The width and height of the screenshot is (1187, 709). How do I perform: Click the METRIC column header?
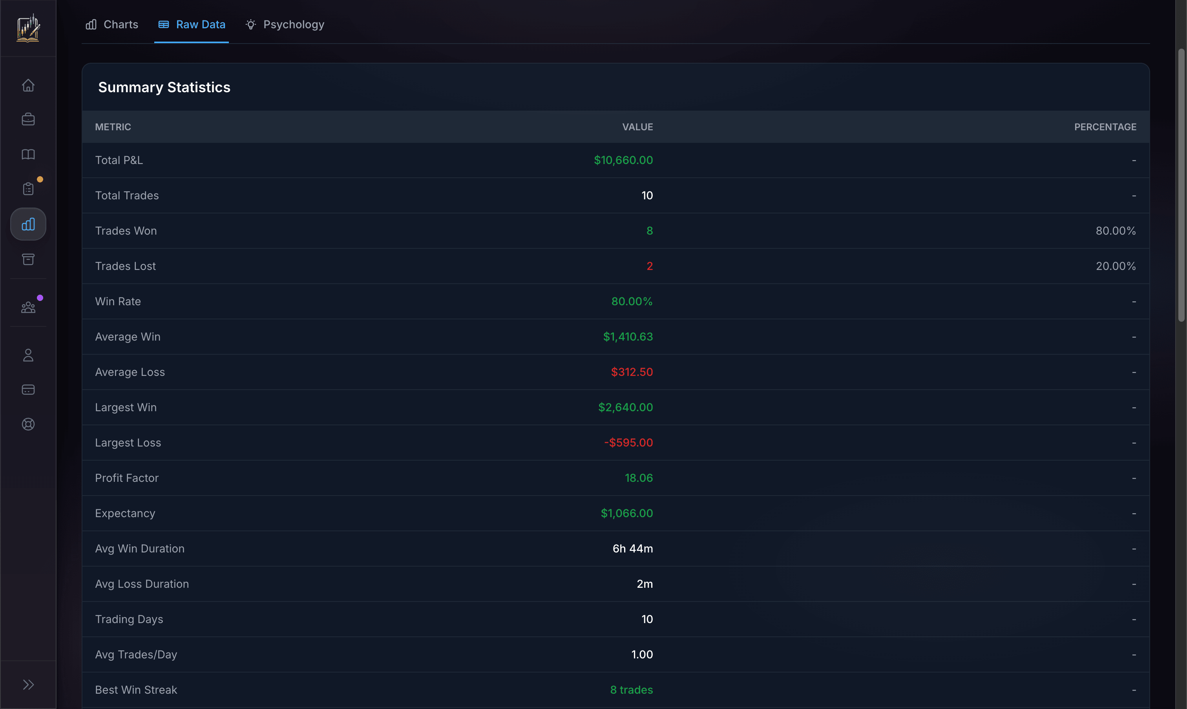[x=113, y=127]
